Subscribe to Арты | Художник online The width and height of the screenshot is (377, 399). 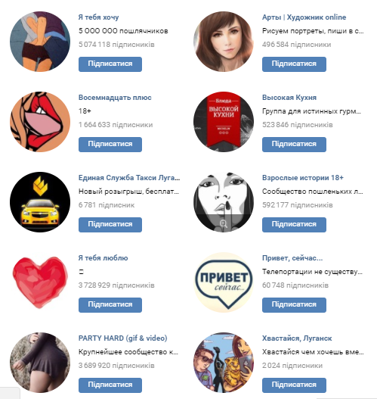[x=294, y=64]
